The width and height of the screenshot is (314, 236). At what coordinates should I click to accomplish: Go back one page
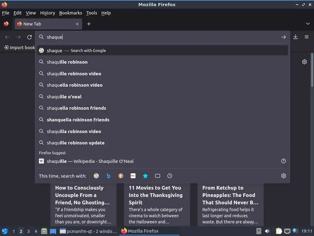(x=7, y=37)
